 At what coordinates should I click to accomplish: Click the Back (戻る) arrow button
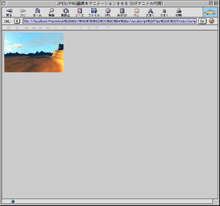(x=9, y=13)
